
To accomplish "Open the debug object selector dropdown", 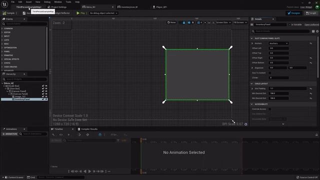I will (x=103, y=13).
